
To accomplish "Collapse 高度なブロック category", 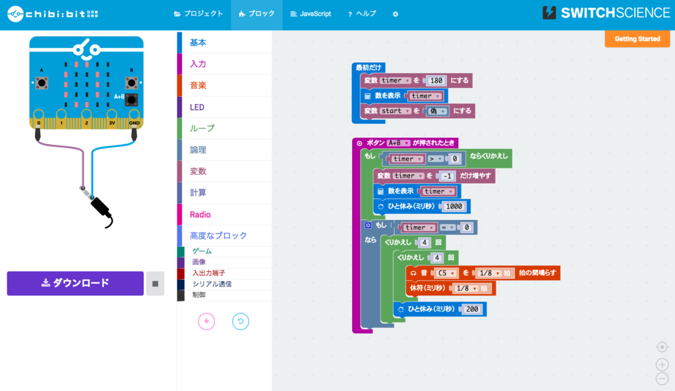I will pyautogui.click(x=225, y=236).
